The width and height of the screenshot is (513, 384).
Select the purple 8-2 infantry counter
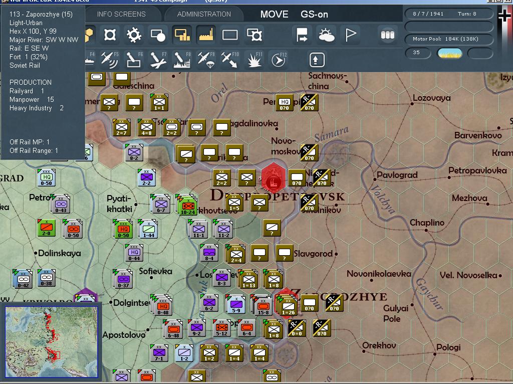pyautogui.click(x=134, y=152)
